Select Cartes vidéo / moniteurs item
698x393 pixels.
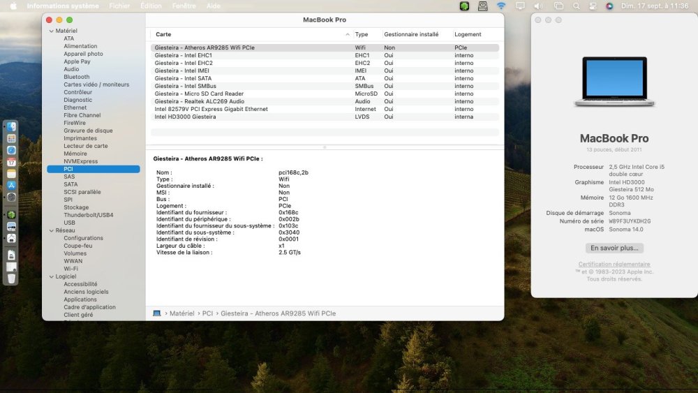point(96,84)
